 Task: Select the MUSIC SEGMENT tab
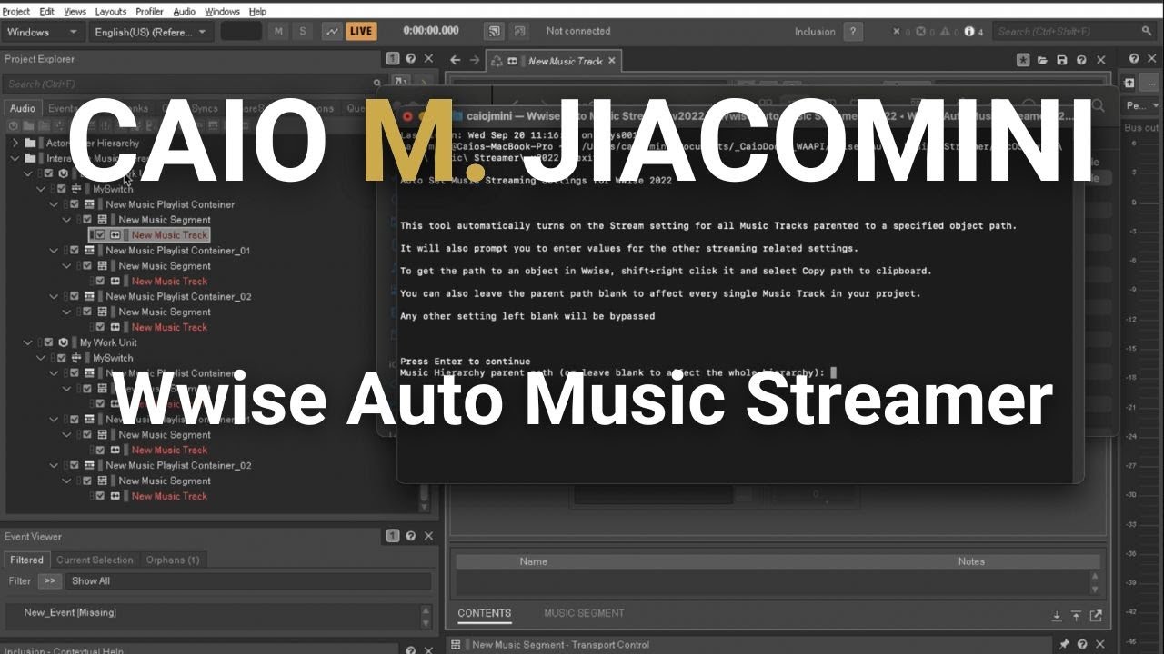click(584, 613)
